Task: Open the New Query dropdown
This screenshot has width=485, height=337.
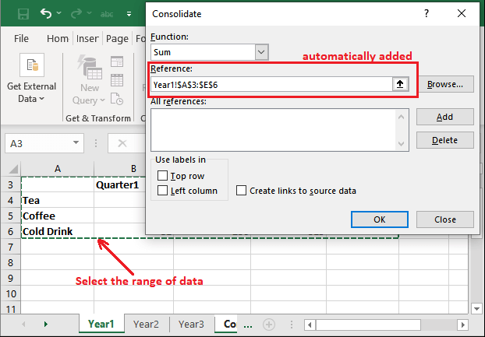Action: 89,94
